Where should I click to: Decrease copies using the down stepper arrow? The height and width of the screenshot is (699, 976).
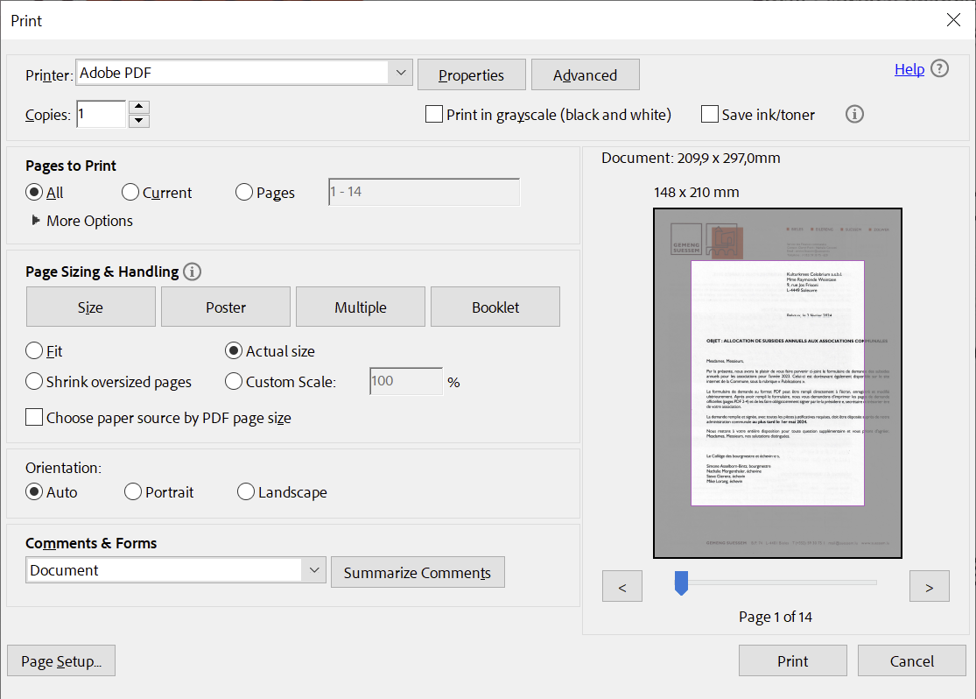pos(138,119)
